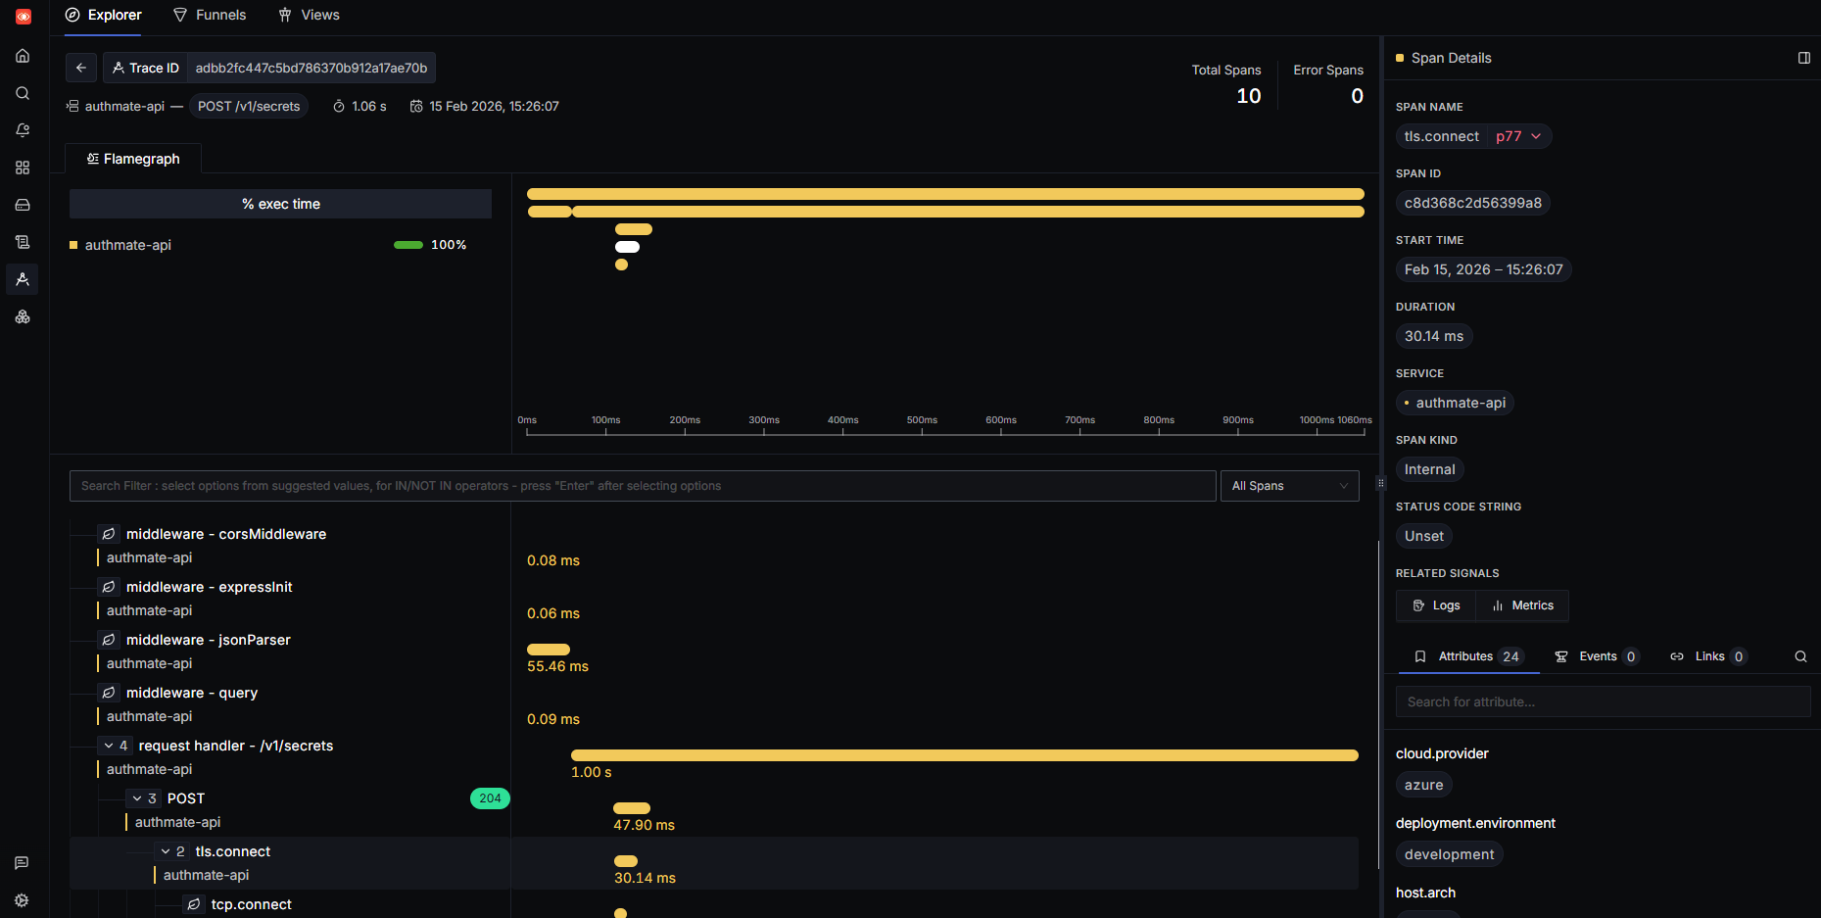Collapse the tls.connect span node

pyautogui.click(x=166, y=851)
